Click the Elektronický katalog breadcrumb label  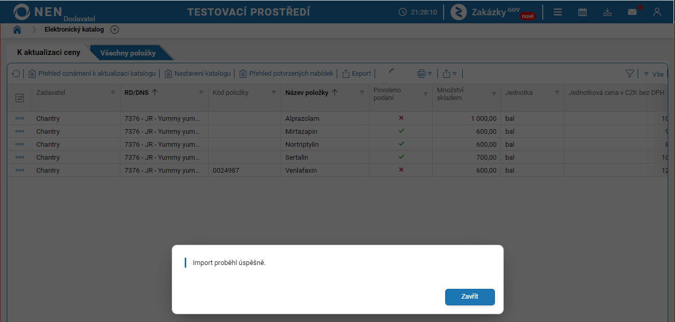point(74,30)
